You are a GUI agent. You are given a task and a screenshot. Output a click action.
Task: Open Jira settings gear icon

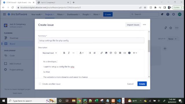(x=173, y=14)
